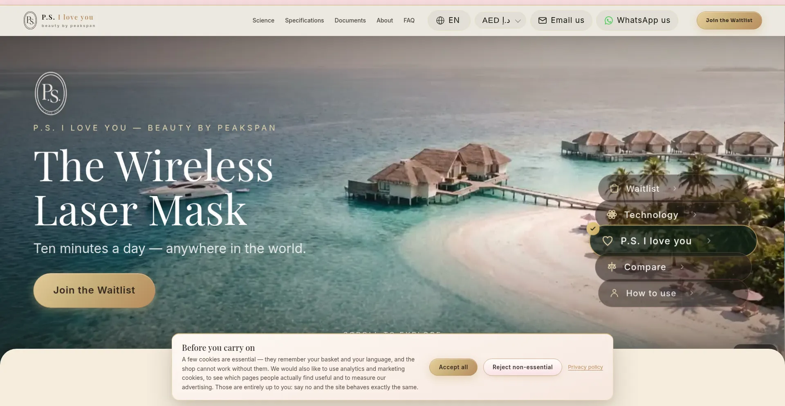
Task: Click the atom icon beside Technology
Action: click(x=612, y=215)
